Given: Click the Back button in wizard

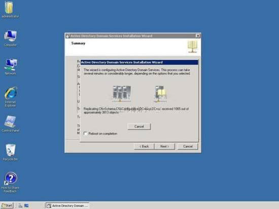Looking at the screenshot, I should (x=144, y=147).
